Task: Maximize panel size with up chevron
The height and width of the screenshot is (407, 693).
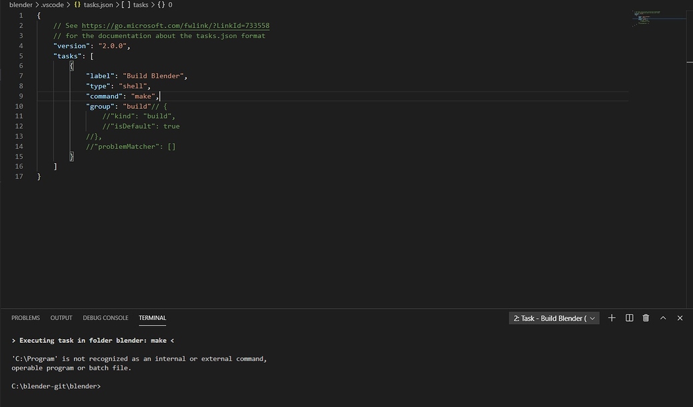Action: point(663,318)
